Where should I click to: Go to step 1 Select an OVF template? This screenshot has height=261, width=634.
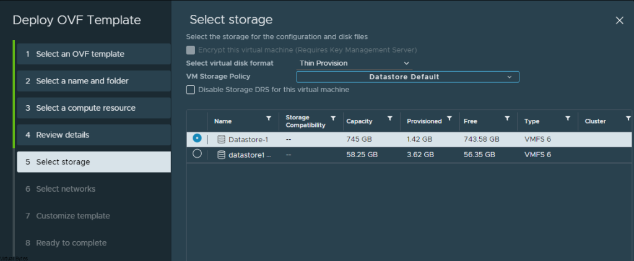pos(94,54)
